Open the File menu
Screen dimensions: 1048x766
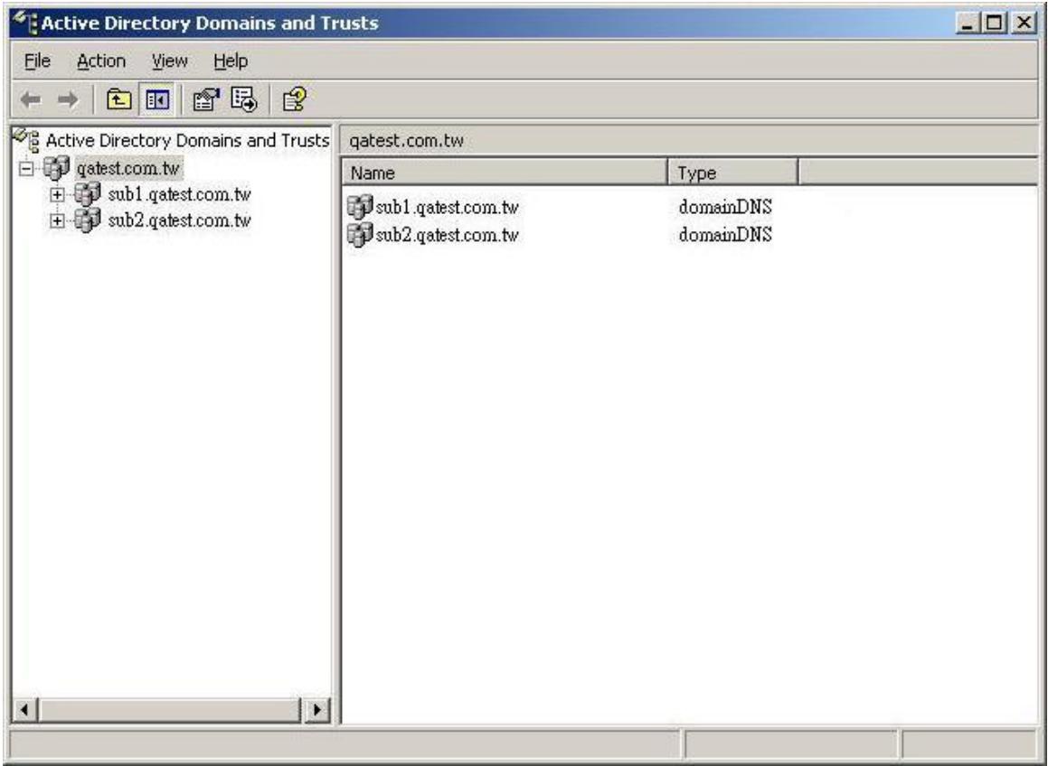click(x=37, y=61)
